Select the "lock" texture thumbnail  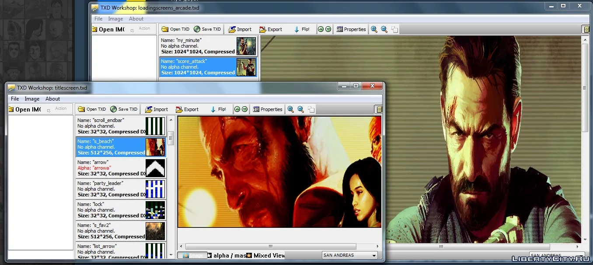point(155,210)
